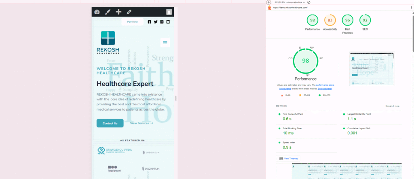Click the plus icon in admin bar
The width and height of the screenshot is (414, 179).
tap(118, 12)
